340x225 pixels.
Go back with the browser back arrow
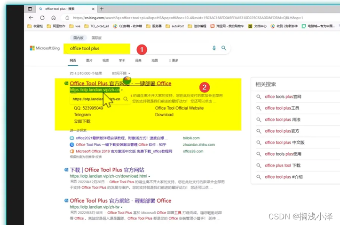tap(31, 18)
